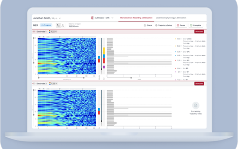Click the Complete button
This screenshot has height=149, width=238.
click(x=196, y=25)
